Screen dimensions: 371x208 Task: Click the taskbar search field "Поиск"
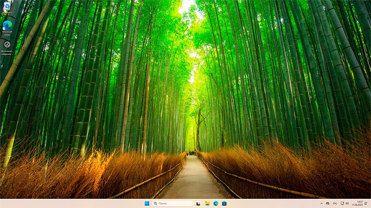pos(173,203)
